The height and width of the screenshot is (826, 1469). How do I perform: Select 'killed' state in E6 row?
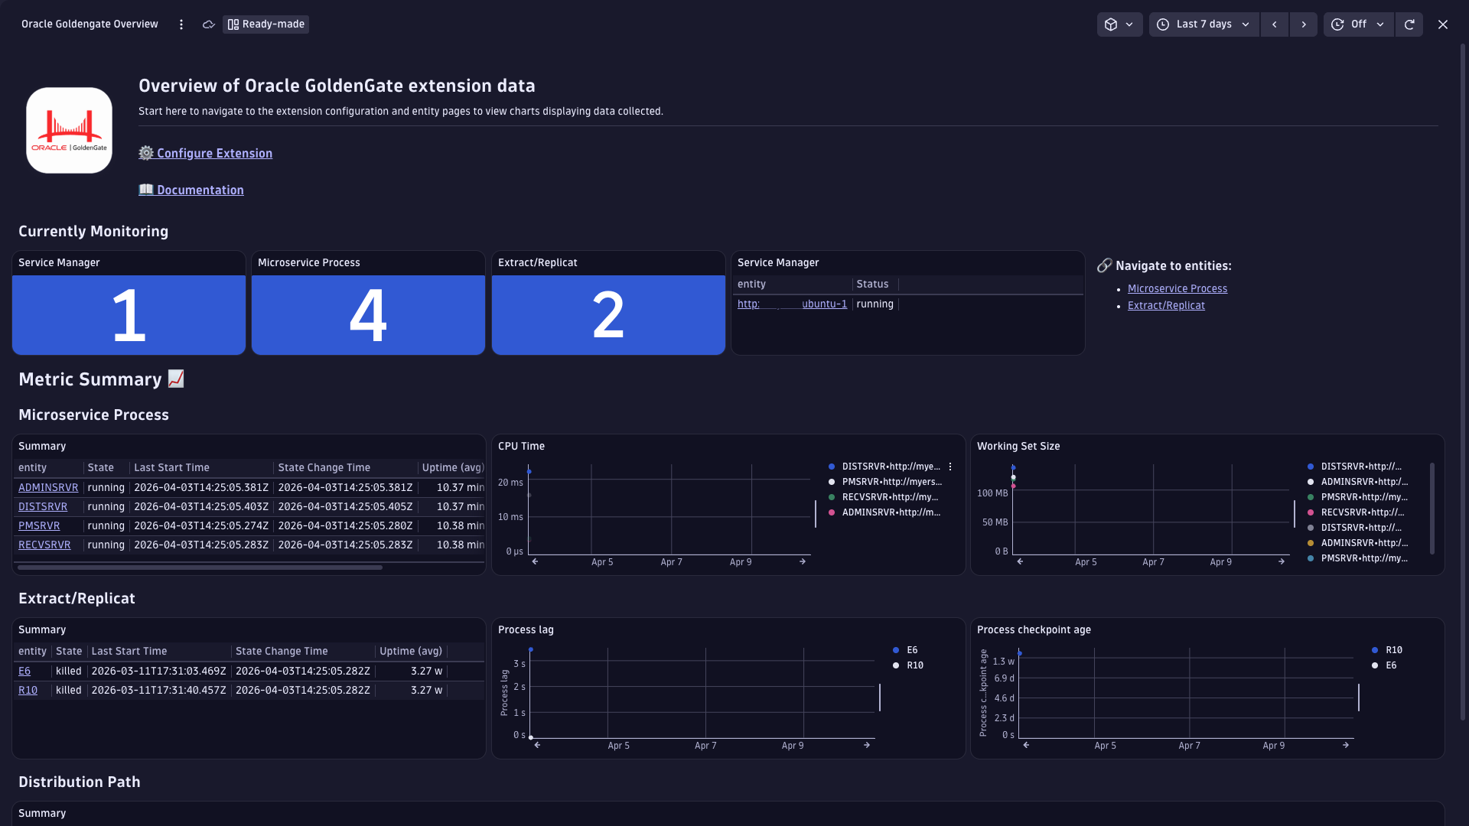69,671
